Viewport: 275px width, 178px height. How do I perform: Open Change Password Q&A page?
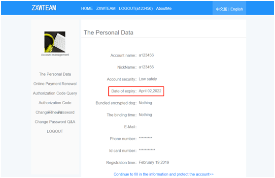[55, 122]
